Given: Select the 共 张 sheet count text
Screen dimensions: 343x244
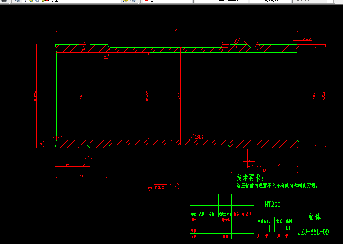Looking at the screenshot, I should tap(262, 236).
